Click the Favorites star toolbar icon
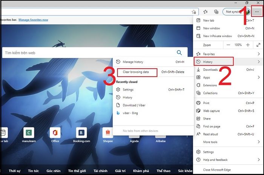This screenshot has height=175, width=264. (205, 12)
